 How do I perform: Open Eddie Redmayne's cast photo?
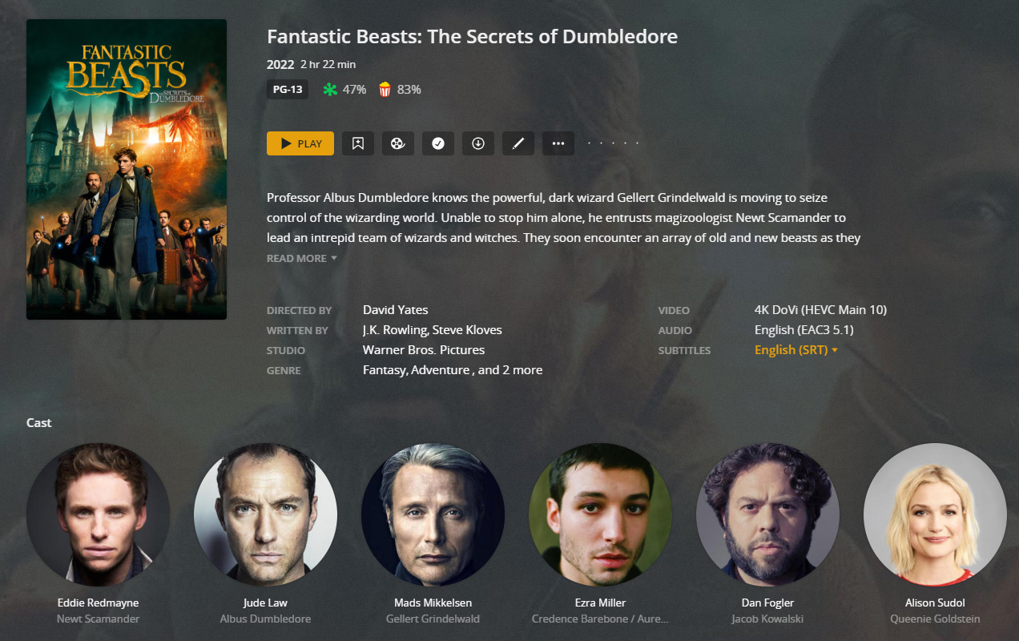[x=98, y=514]
